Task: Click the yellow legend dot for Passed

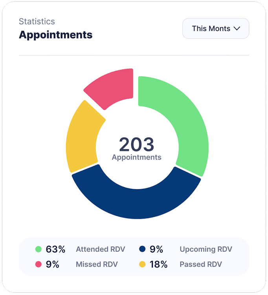Action: (x=142, y=264)
